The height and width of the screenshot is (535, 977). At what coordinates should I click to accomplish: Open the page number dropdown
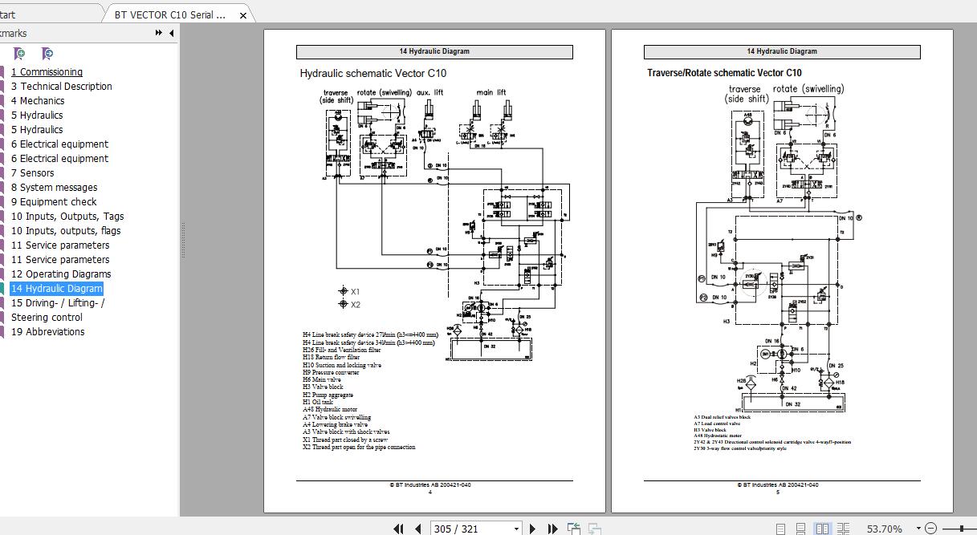tap(517, 529)
